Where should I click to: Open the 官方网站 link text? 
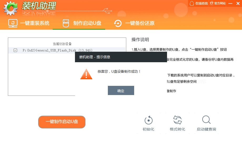220,3
